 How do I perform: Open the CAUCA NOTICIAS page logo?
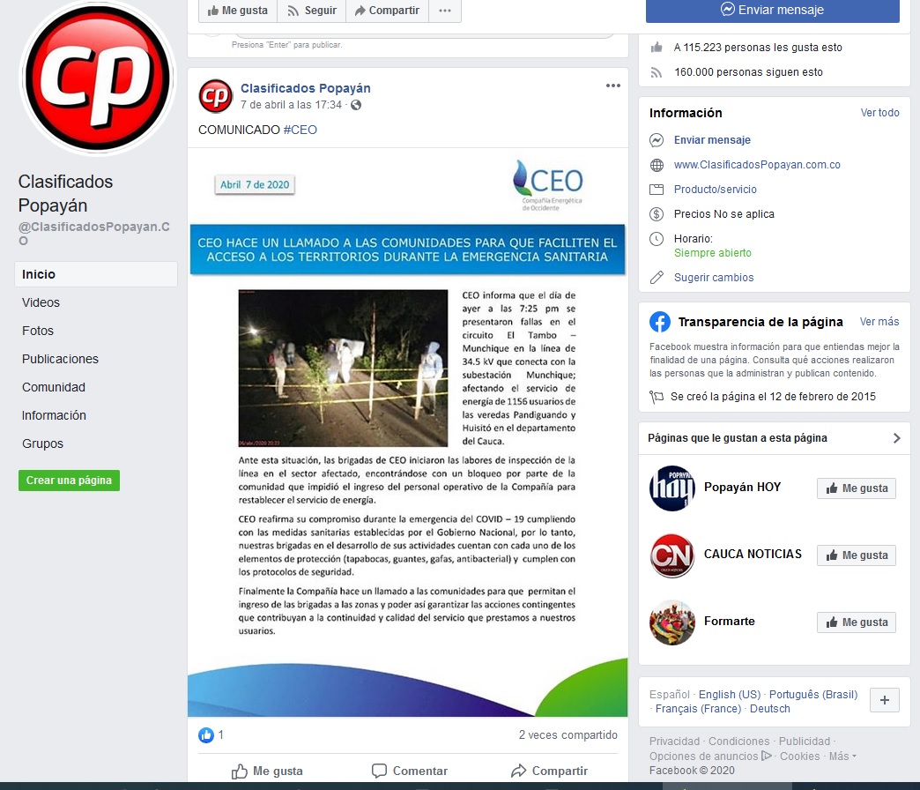coord(672,555)
